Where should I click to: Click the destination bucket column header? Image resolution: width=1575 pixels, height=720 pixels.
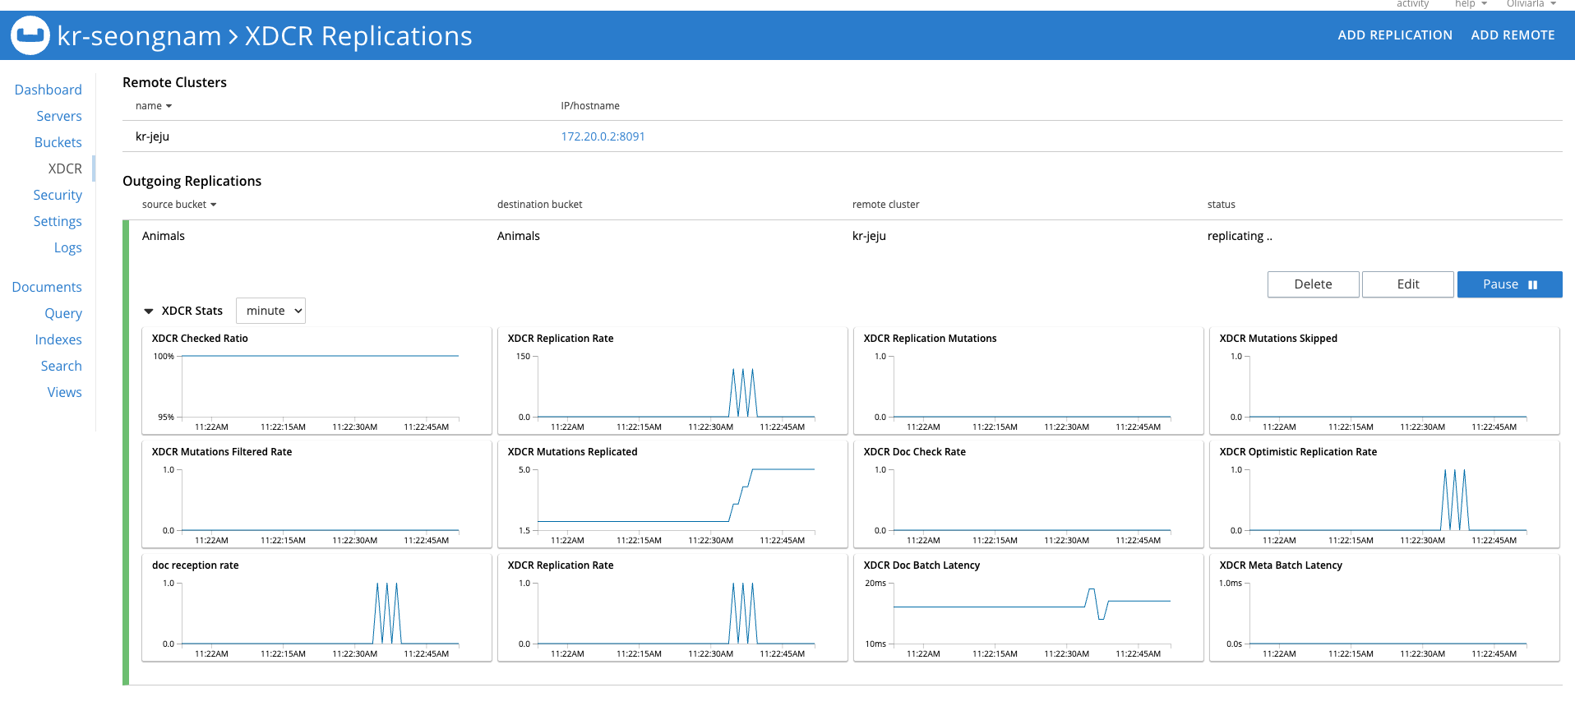click(x=539, y=205)
